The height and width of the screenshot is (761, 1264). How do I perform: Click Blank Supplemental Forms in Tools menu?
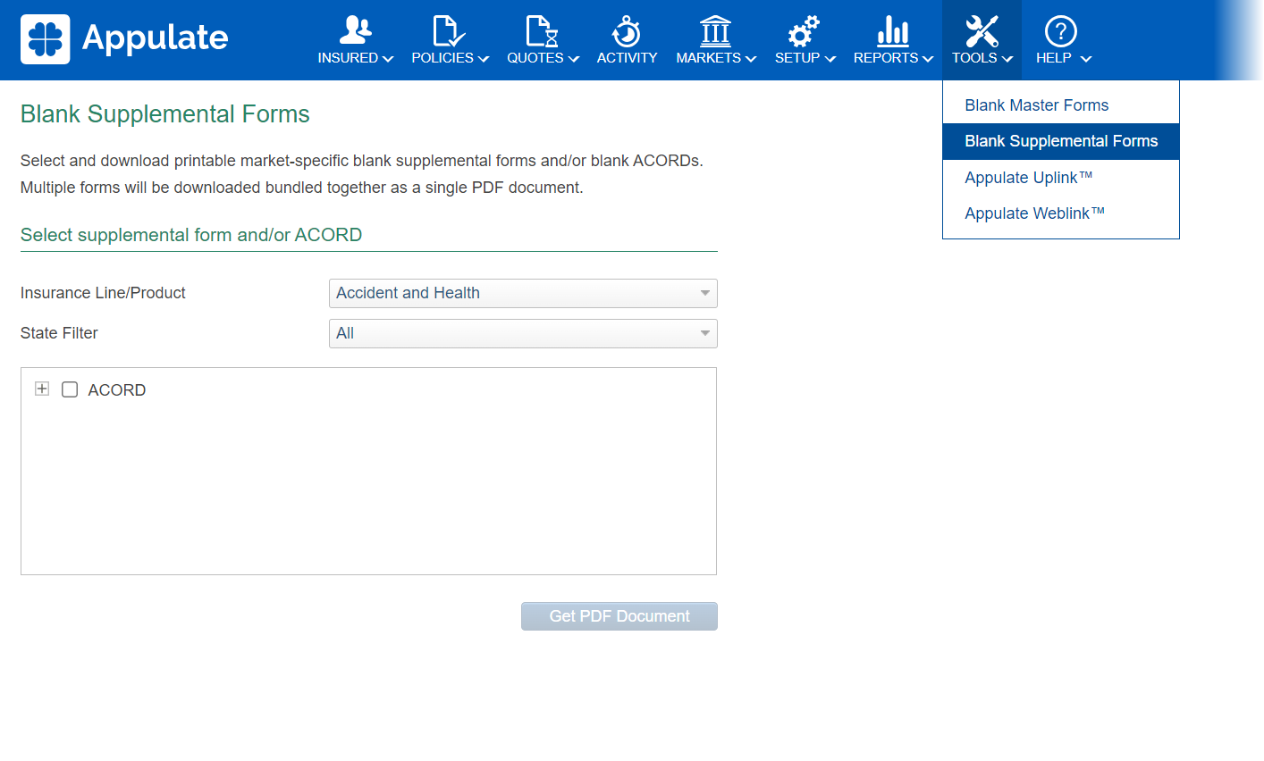(1060, 141)
